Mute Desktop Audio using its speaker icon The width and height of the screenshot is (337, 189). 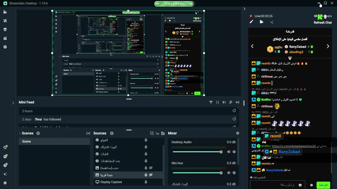coord(229,152)
